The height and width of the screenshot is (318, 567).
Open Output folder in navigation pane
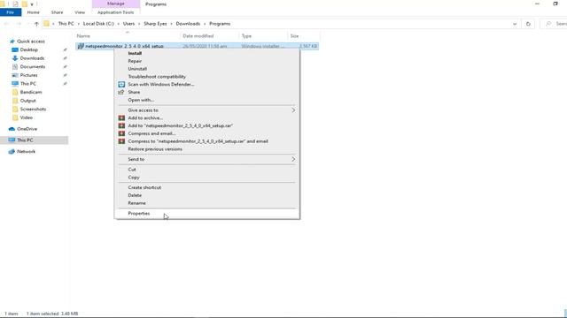27,101
